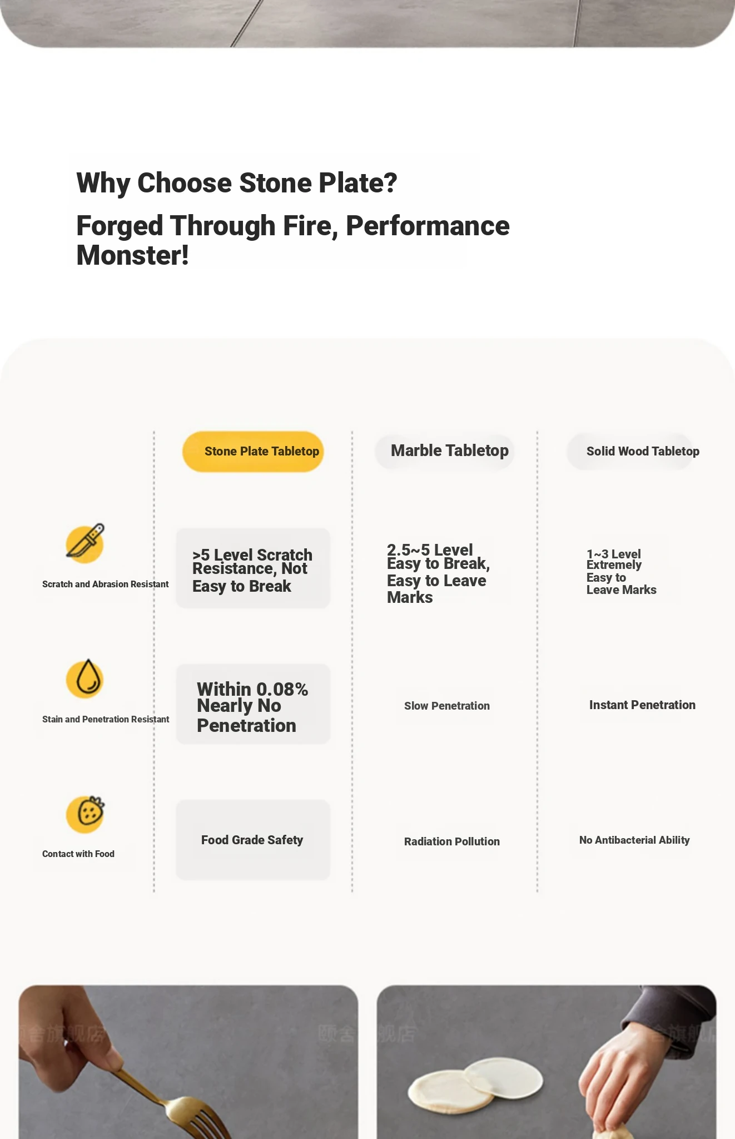The image size is (735, 1139).
Task: Click the Radiation Pollution label
Action: (x=452, y=841)
